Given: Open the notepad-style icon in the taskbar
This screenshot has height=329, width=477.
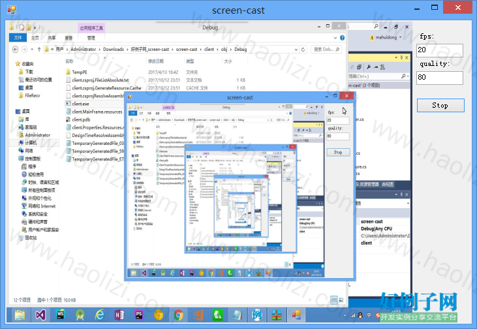Looking at the screenshot, I should (x=238, y=315).
